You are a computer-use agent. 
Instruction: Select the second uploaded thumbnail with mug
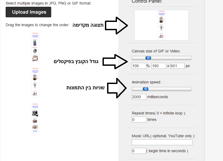click(x=35, y=82)
